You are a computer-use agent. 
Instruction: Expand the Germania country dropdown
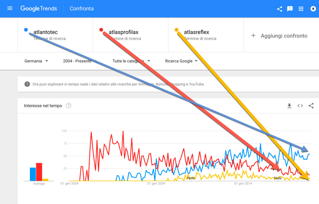pos(36,61)
